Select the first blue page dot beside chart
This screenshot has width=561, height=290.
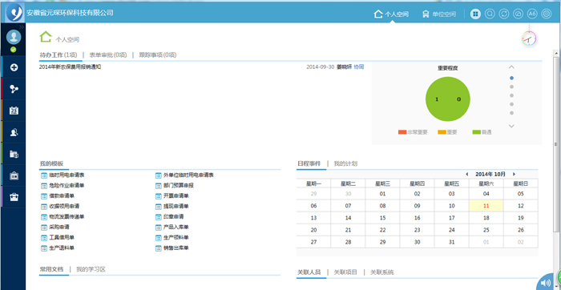[511, 78]
